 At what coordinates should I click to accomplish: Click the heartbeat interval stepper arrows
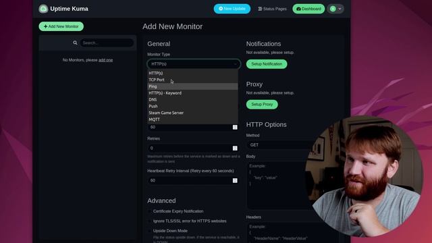[x=235, y=127]
